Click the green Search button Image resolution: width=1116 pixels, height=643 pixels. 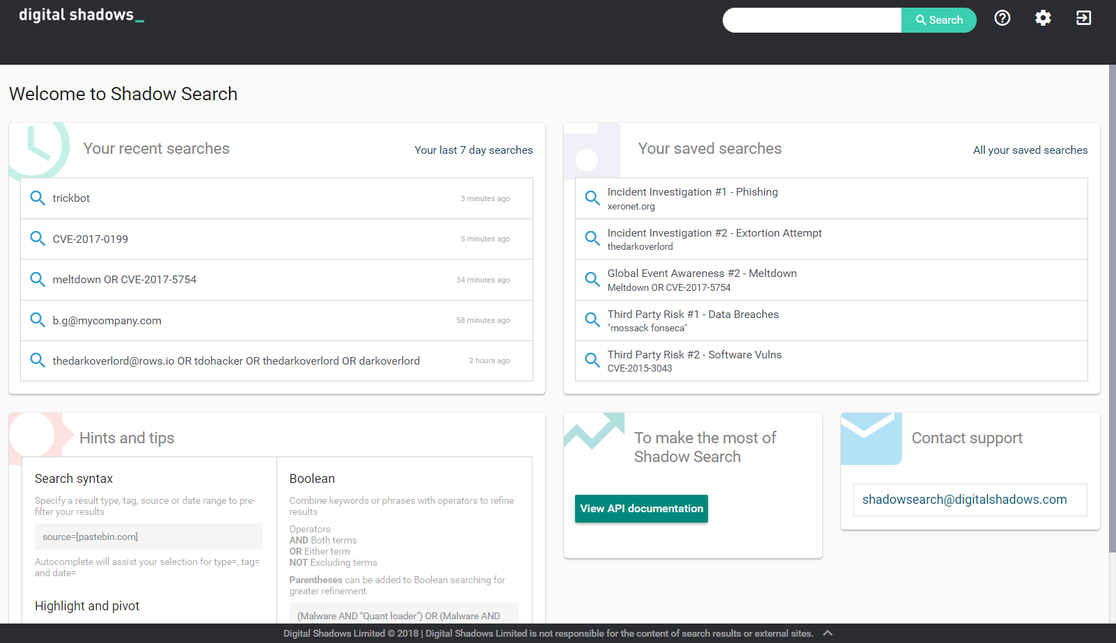click(938, 20)
